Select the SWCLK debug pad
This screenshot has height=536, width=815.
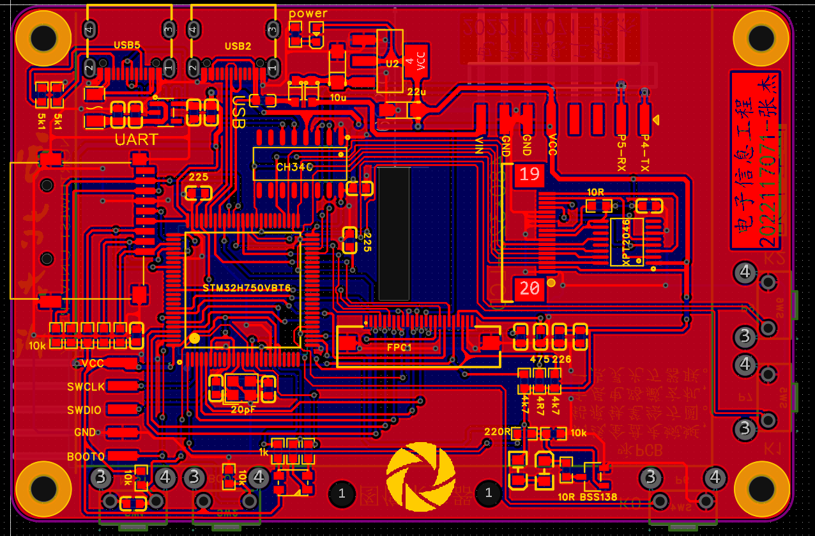[123, 386]
